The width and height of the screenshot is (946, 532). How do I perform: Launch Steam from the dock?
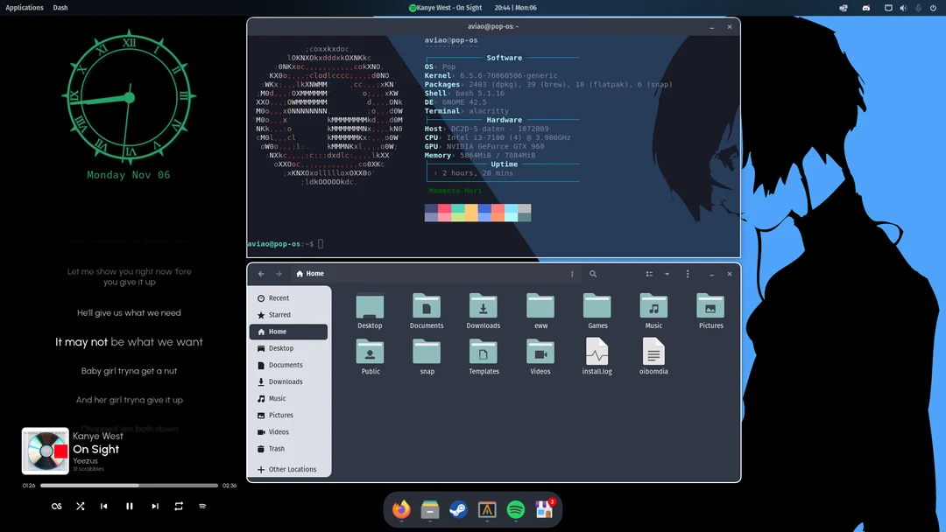click(458, 509)
